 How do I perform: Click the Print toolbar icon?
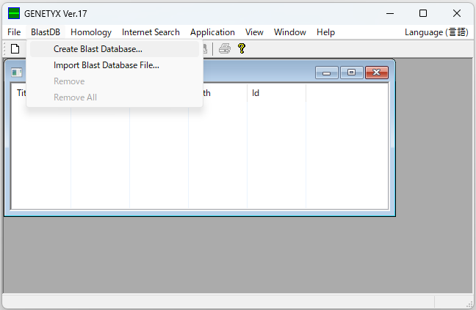tap(224, 48)
